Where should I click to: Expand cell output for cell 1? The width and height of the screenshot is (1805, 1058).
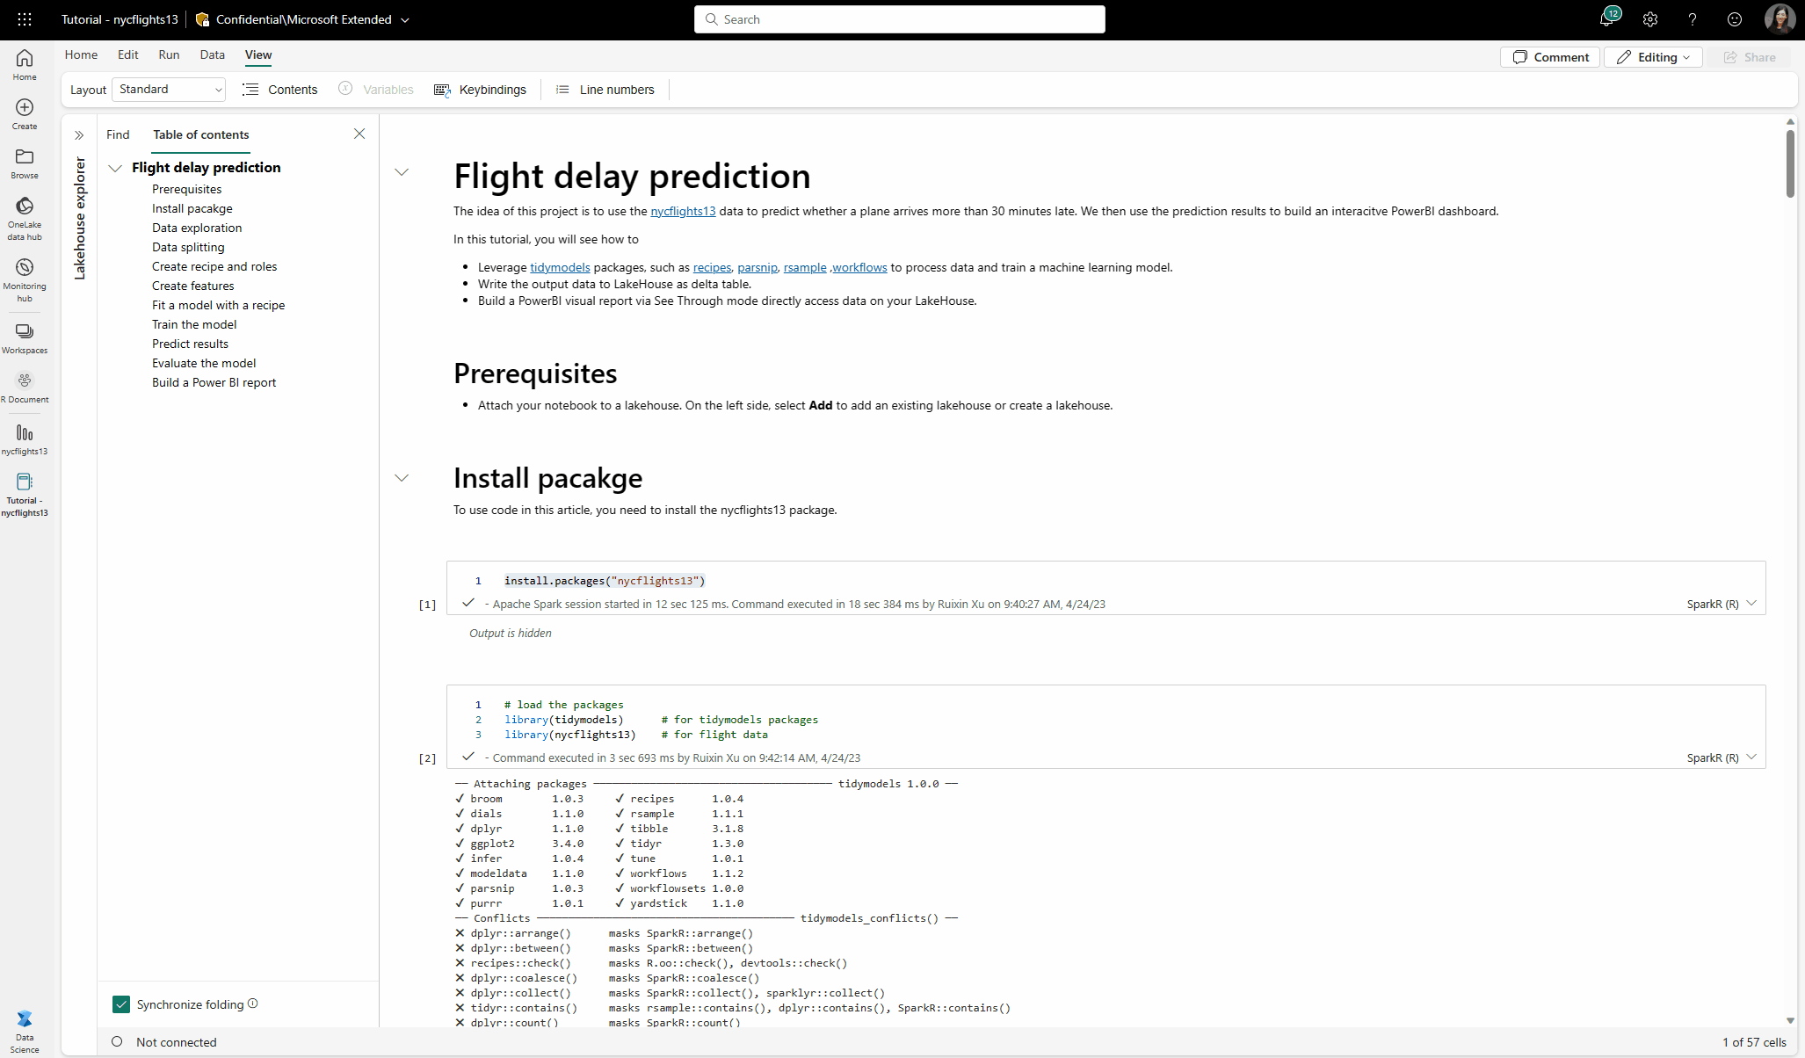point(511,633)
